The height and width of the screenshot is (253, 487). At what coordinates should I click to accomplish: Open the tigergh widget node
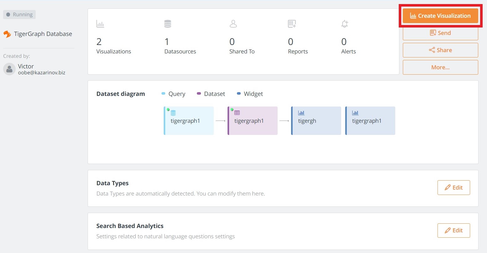(316, 121)
